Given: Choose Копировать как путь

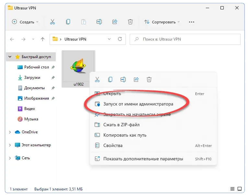Looking at the screenshot, I should (x=153, y=135).
